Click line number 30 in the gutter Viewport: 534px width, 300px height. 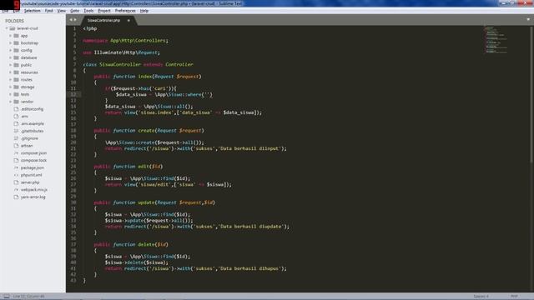(x=73, y=202)
